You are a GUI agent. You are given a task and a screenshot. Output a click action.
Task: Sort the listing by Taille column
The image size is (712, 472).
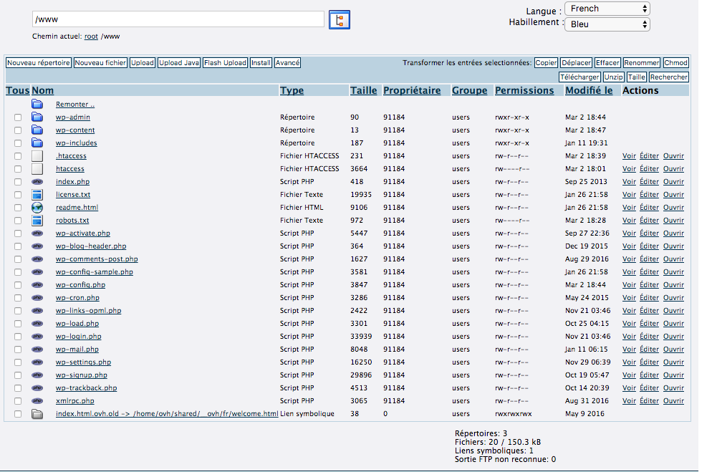point(363,91)
